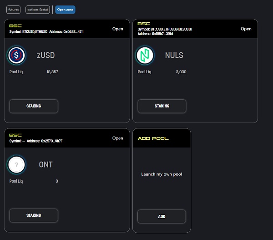Click Open status on zUSD pool
273x240 pixels.
click(117, 29)
